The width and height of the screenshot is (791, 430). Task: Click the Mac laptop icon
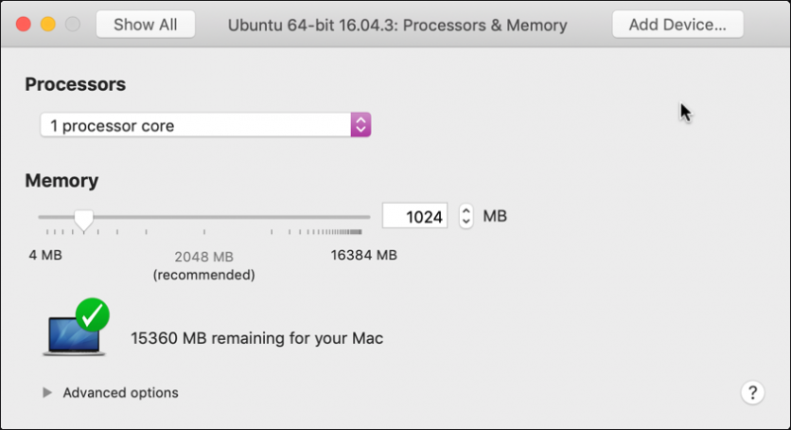point(70,334)
